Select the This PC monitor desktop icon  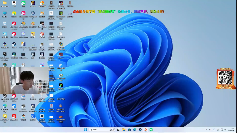click(4, 14)
